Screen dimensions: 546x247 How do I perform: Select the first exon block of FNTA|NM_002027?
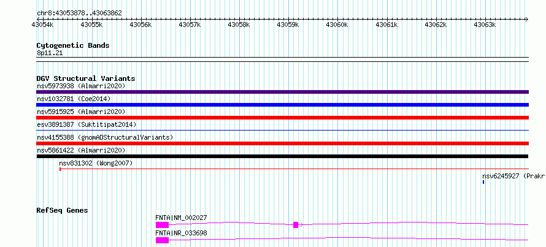point(162,225)
